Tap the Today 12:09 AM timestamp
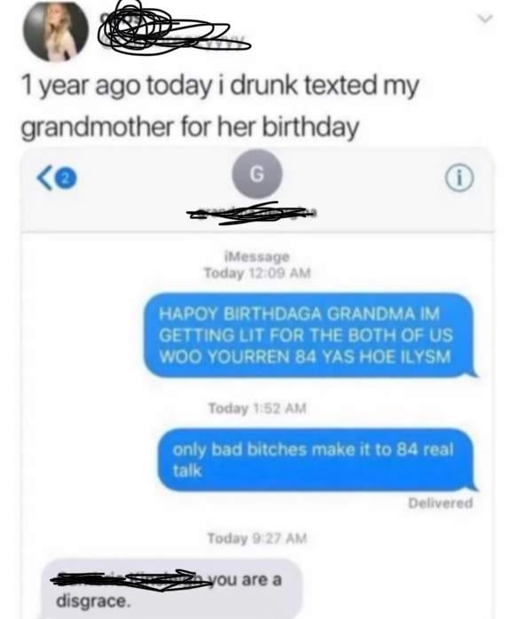The image size is (518, 619). click(257, 273)
